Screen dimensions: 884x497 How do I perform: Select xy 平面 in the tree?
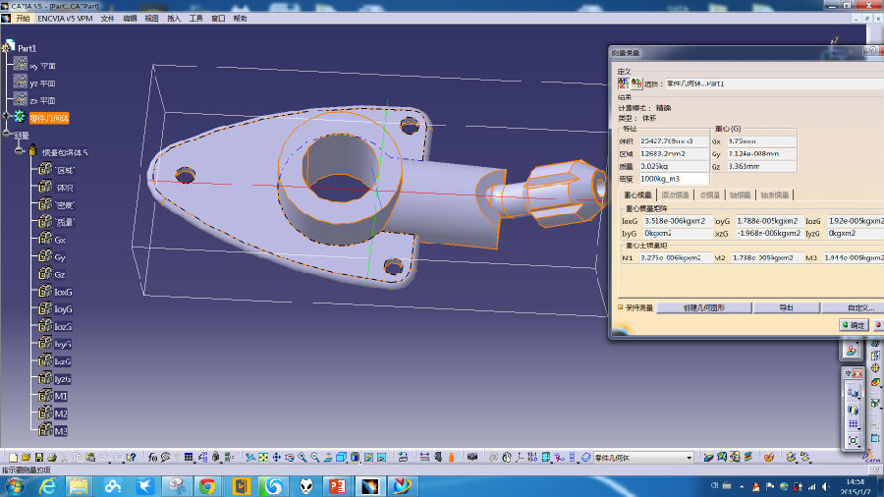42,66
